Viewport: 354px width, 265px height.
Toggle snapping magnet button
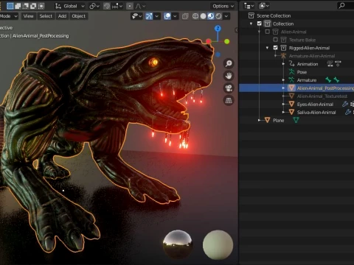pyautogui.click(x=107, y=6)
